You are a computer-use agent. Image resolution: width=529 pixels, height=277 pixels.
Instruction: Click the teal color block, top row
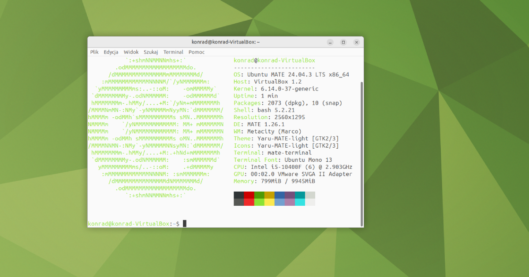coord(300,195)
